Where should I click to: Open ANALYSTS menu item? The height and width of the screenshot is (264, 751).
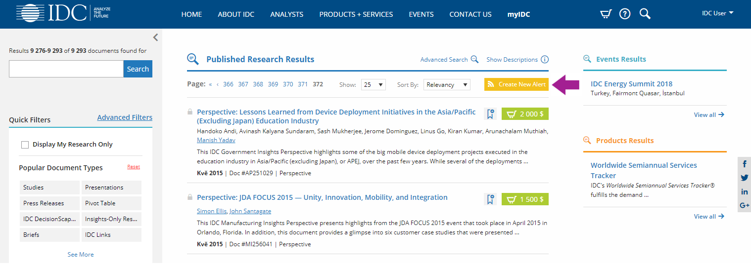click(x=286, y=14)
